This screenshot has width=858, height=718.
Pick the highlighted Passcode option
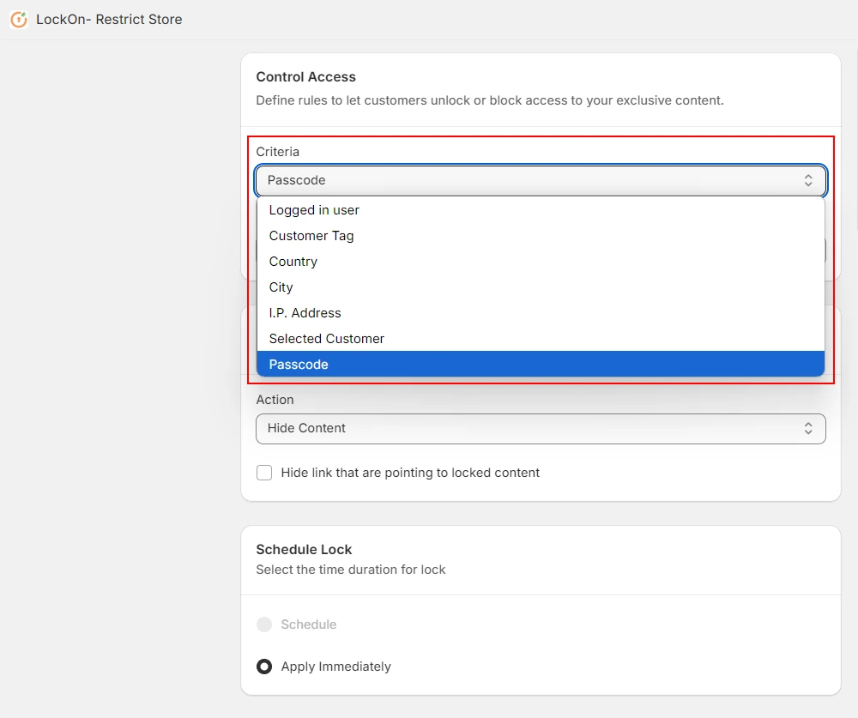[x=541, y=365]
